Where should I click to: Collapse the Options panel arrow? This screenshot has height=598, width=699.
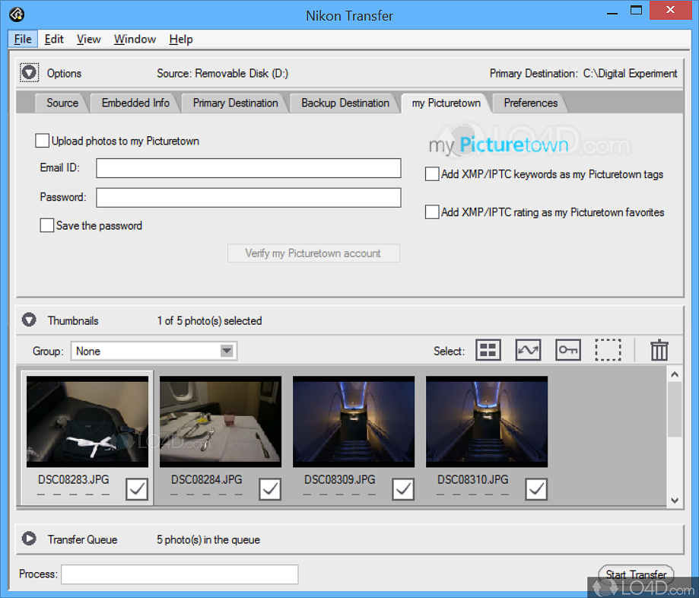click(29, 73)
